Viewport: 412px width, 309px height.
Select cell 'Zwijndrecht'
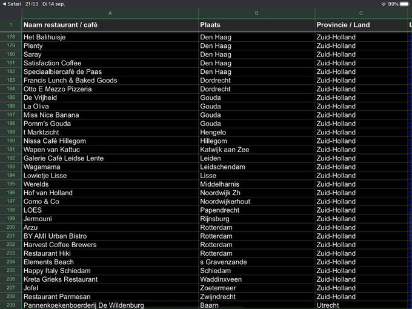click(x=256, y=297)
